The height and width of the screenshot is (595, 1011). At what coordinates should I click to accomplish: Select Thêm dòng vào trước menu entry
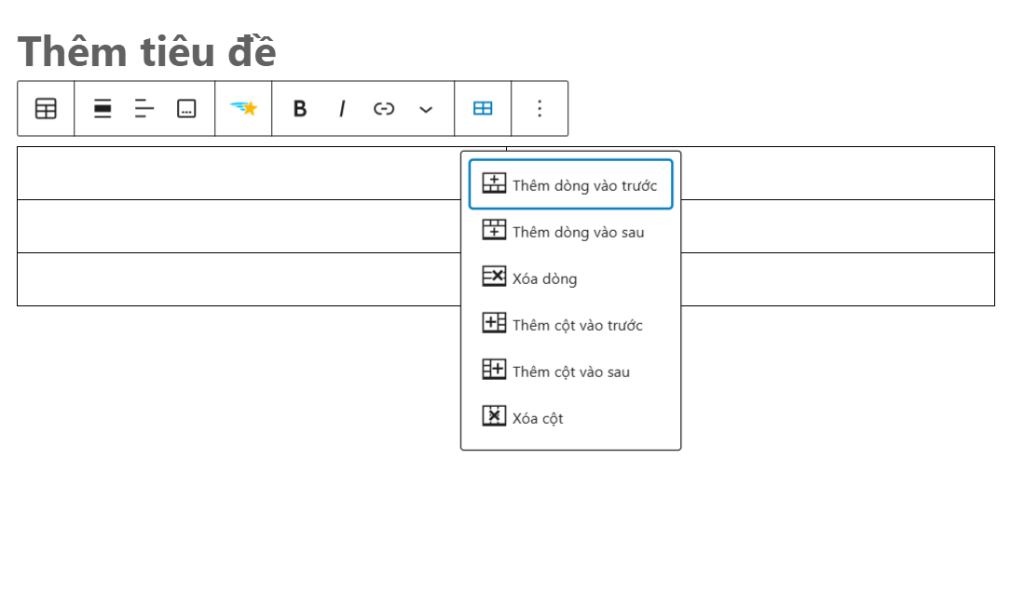571,183
